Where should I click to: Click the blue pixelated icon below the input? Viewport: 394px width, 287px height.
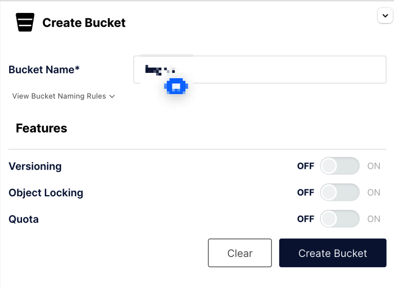tap(176, 87)
